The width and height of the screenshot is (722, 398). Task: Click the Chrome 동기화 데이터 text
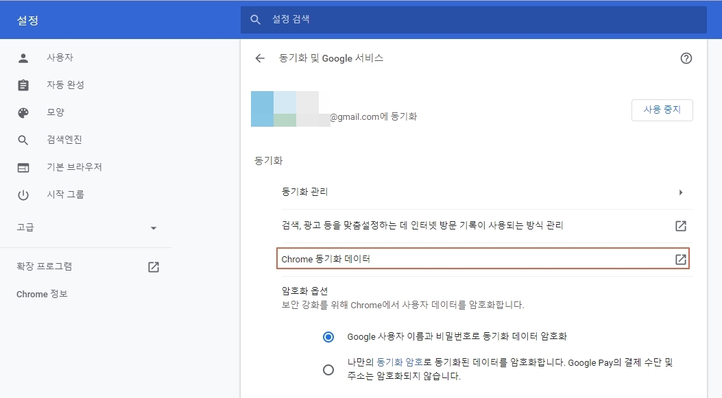[x=326, y=259]
